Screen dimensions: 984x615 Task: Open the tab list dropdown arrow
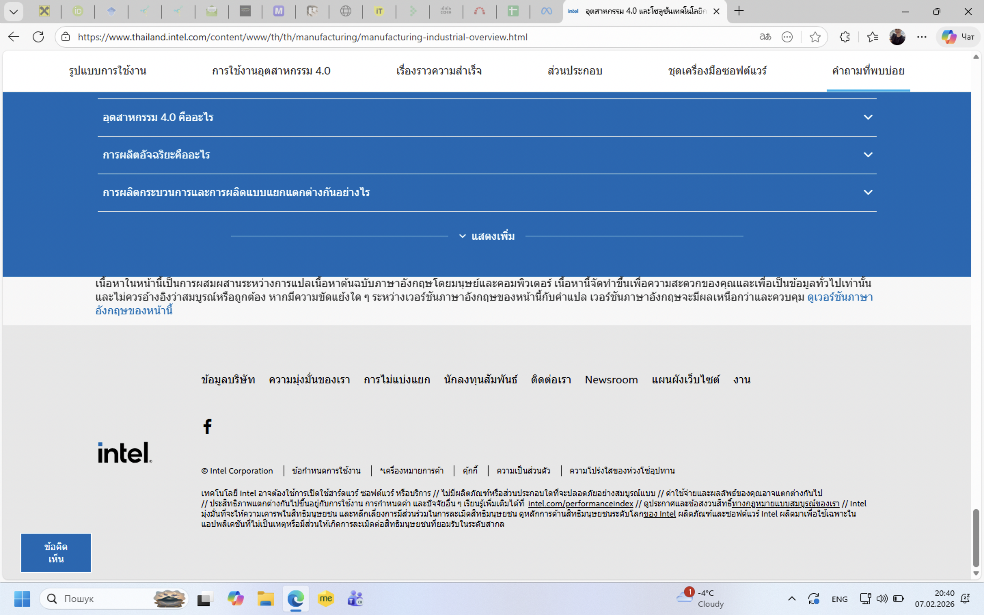pyautogui.click(x=13, y=11)
